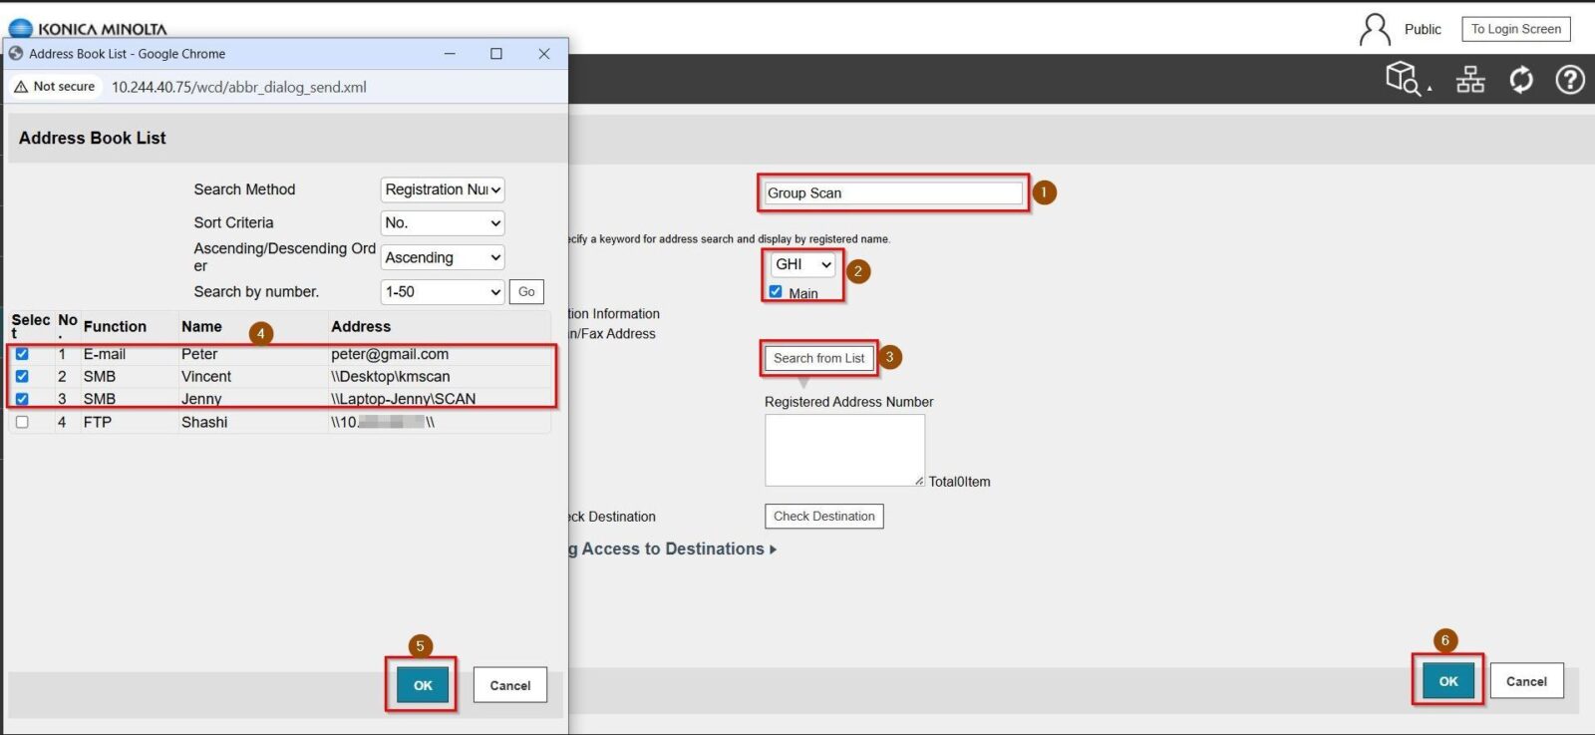Screen dimensions: 1595x735
Task: Click the Group Scan name input field
Action: (892, 193)
